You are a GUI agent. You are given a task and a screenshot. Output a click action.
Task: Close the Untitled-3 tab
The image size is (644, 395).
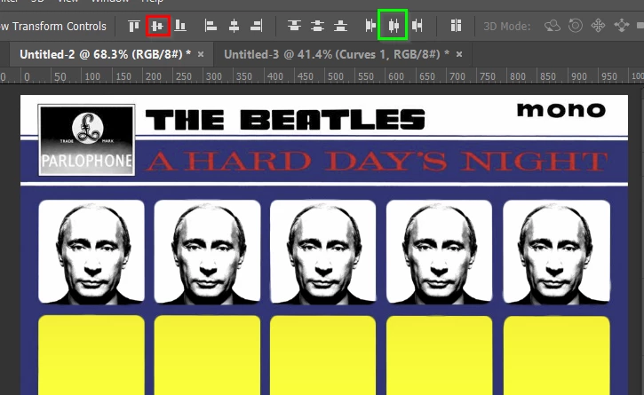point(459,54)
